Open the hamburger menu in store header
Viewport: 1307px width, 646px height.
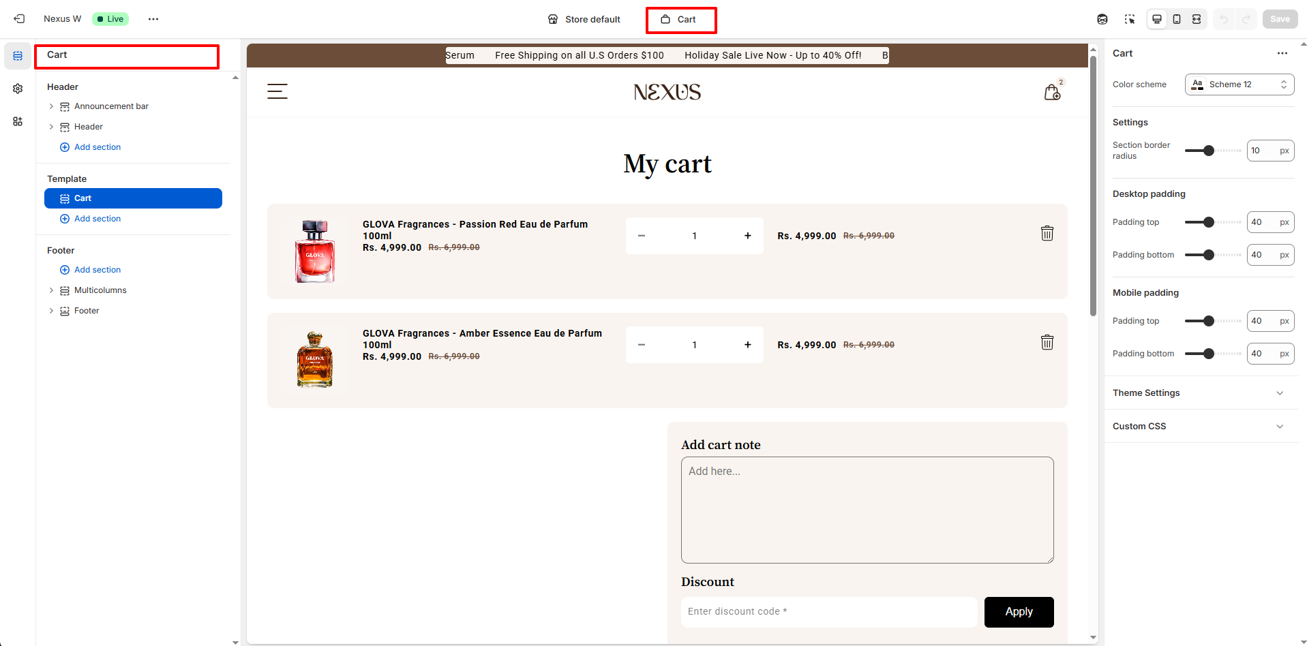point(277,91)
